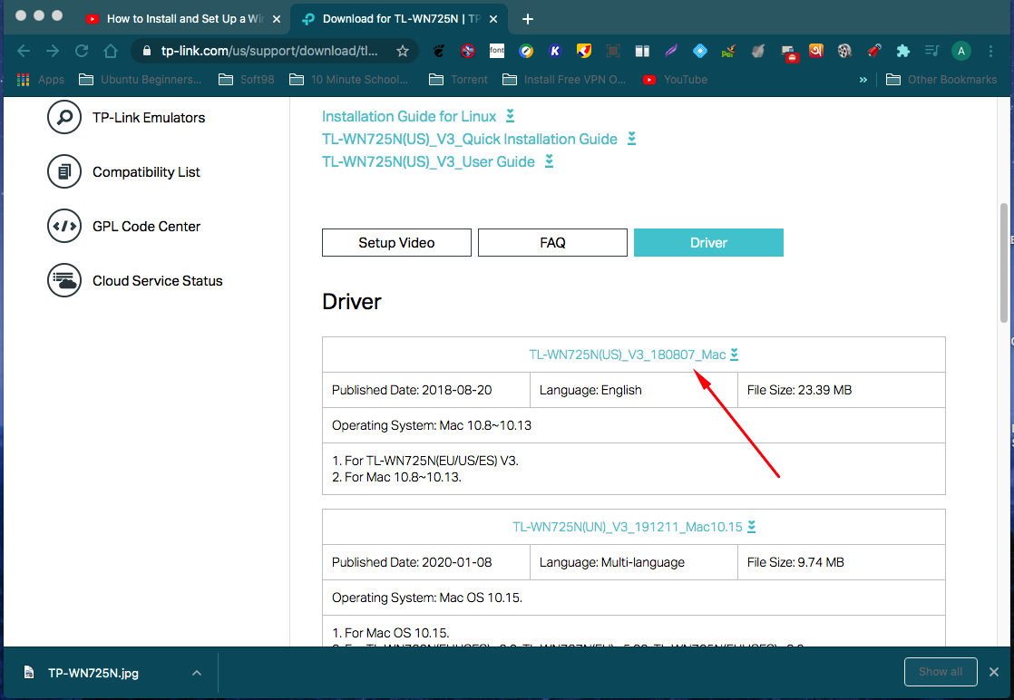Click the film reel extension icon
1014x700 pixels.
click(844, 51)
